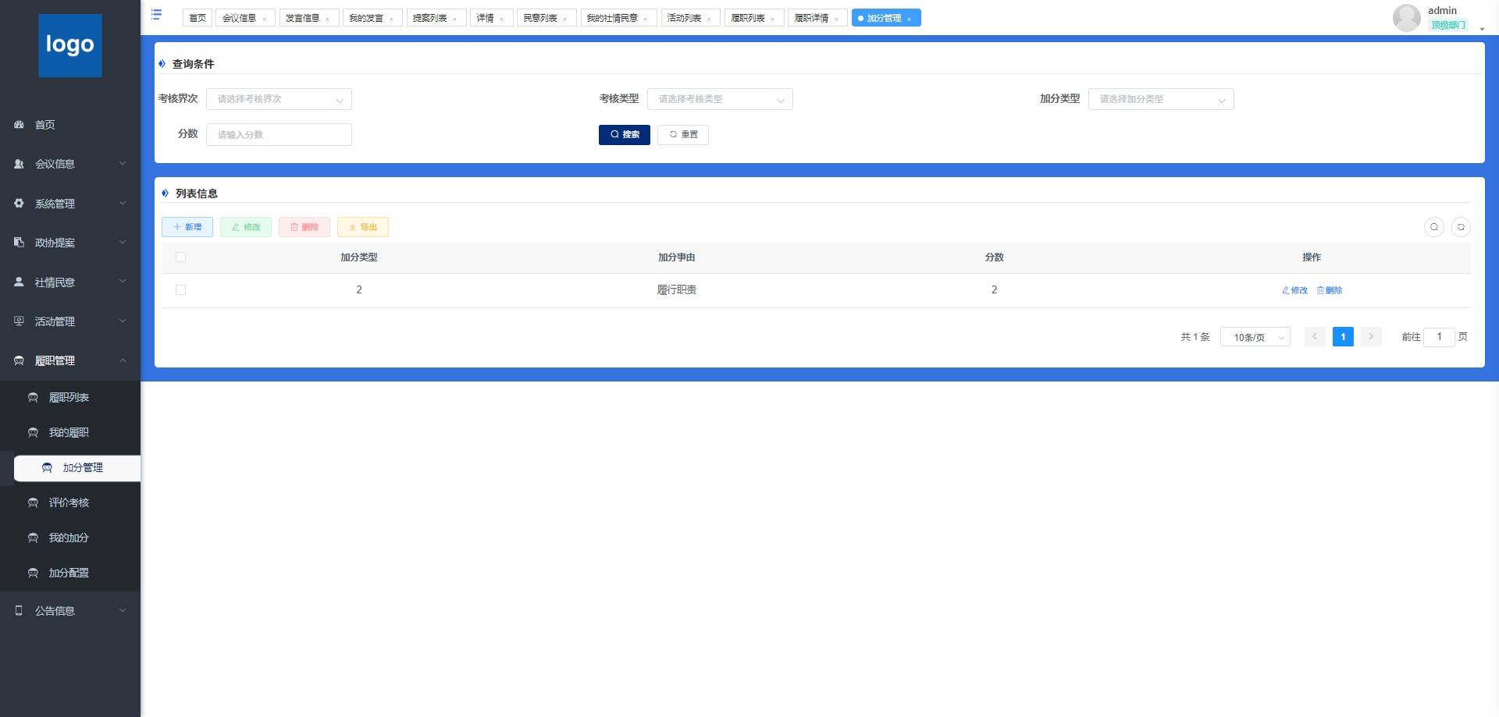
Task: Click the 搜索 search button
Action: pos(625,135)
